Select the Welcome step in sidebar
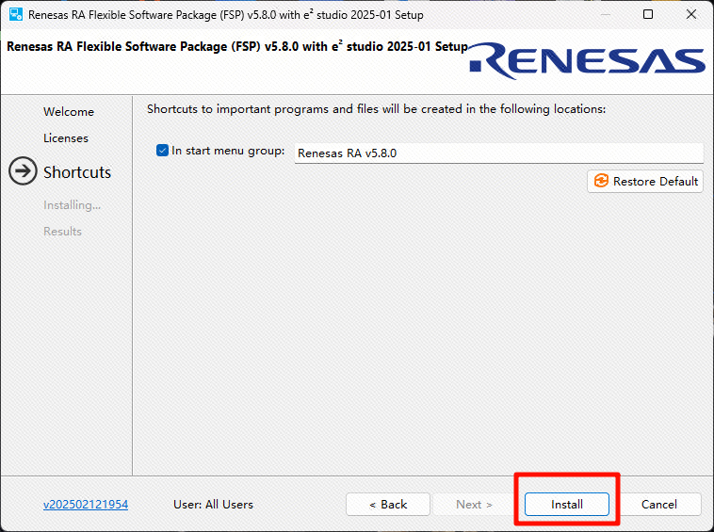 69,111
